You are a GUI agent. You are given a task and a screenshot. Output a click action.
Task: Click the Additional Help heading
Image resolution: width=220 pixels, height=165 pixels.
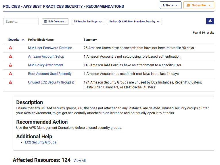point(34,137)
